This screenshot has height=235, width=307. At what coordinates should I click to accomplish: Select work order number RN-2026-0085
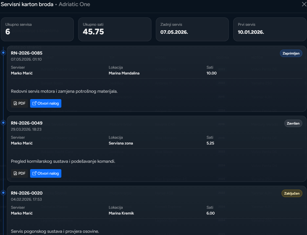(x=27, y=53)
